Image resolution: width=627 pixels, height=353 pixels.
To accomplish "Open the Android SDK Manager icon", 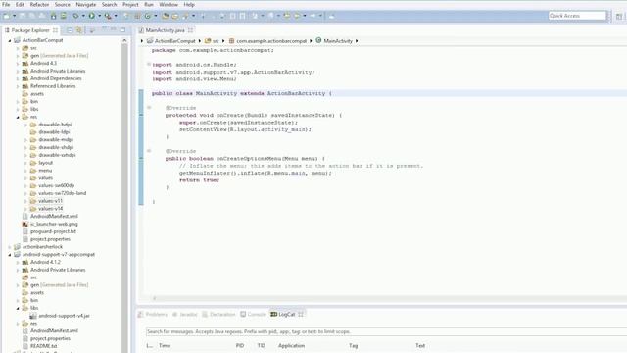I will point(54,16).
